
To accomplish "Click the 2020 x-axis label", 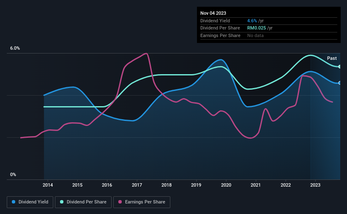I will 226,185.
